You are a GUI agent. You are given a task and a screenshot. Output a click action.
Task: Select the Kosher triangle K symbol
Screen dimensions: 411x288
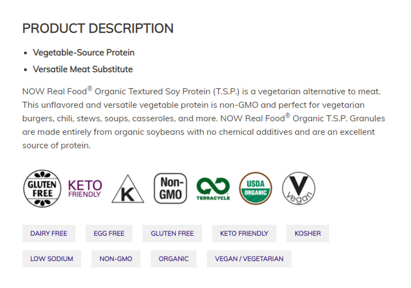click(x=128, y=190)
